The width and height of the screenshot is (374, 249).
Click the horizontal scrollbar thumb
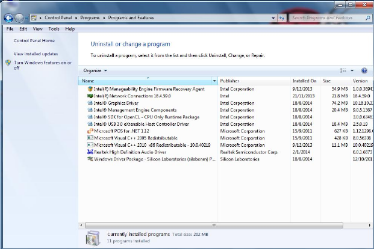pyautogui.click(x=214, y=225)
